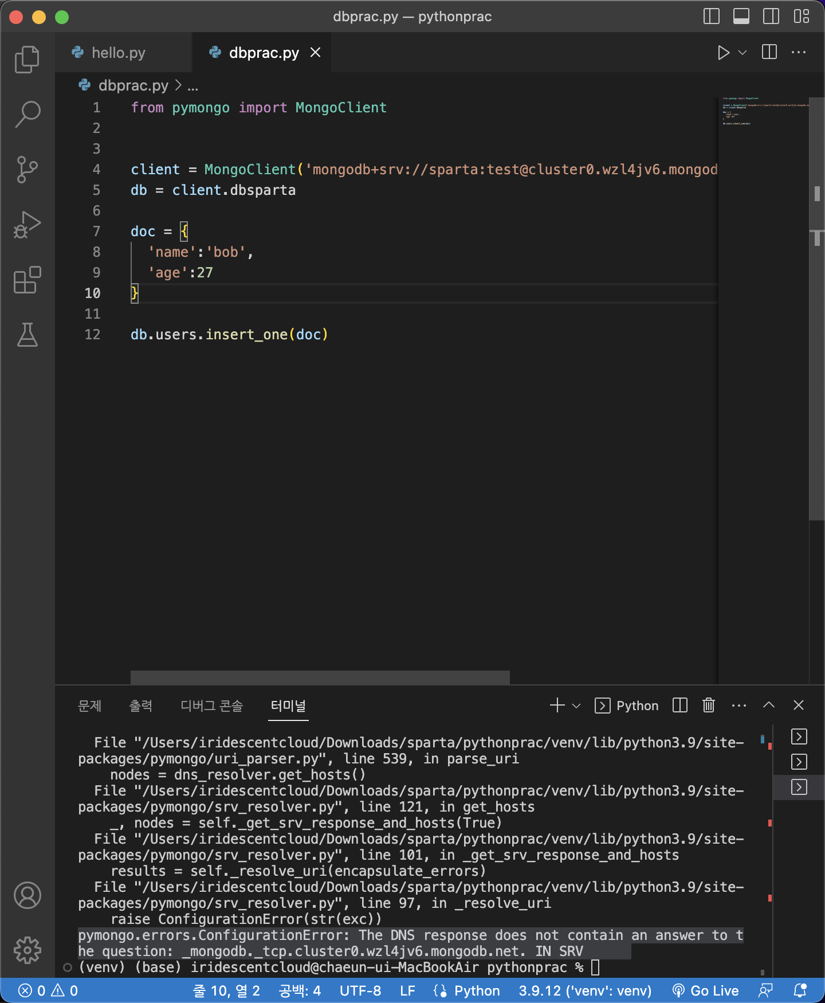Close the terminal panel

coord(799,706)
